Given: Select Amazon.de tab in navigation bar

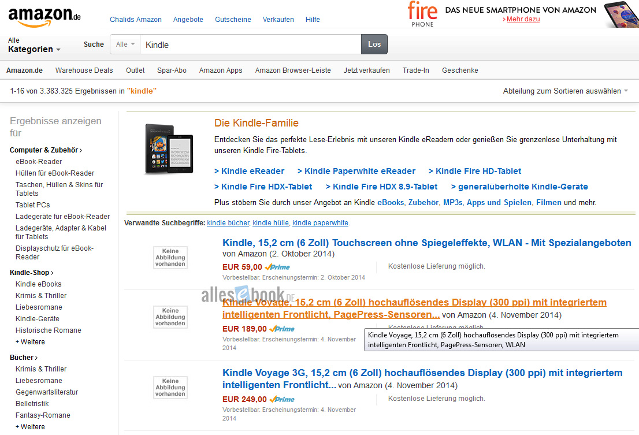Looking at the screenshot, I should click(24, 70).
